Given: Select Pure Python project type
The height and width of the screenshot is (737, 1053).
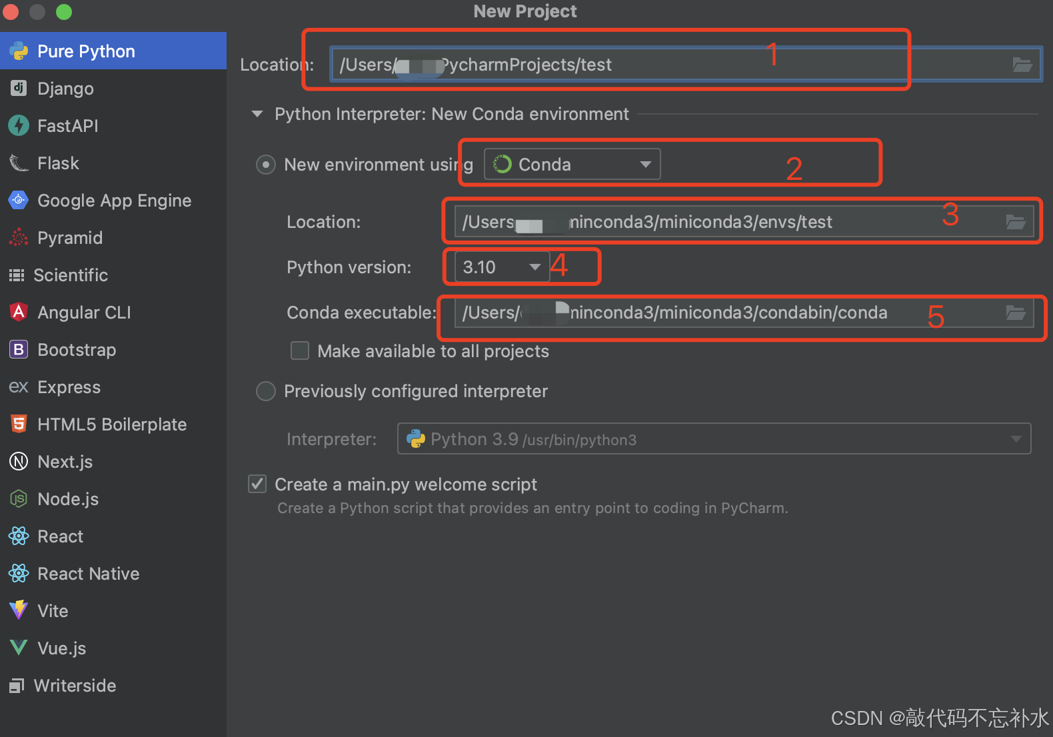Looking at the screenshot, I should point(113,51).
